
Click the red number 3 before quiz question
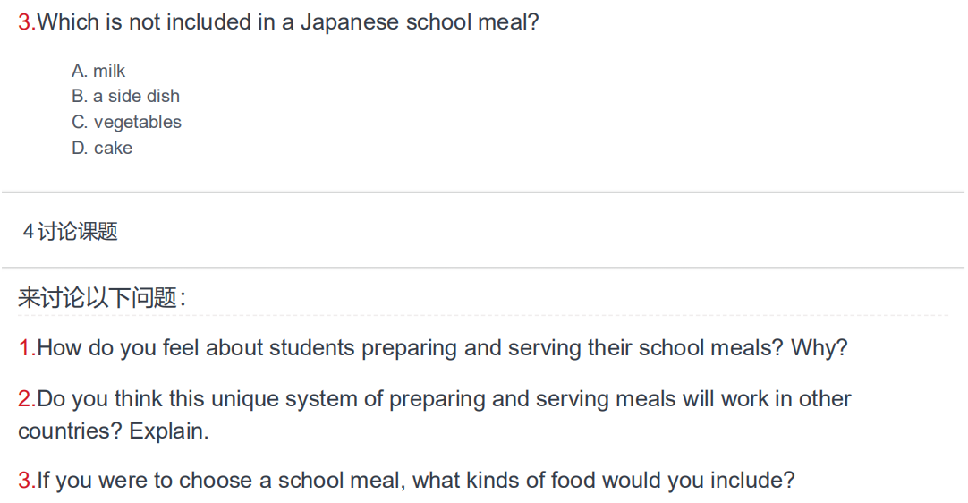(27, 22)
